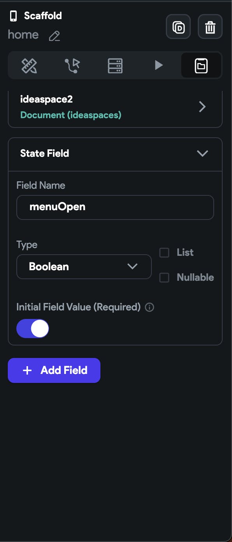Click the Document (ideaspaces) green text

[x=71, y=115]
